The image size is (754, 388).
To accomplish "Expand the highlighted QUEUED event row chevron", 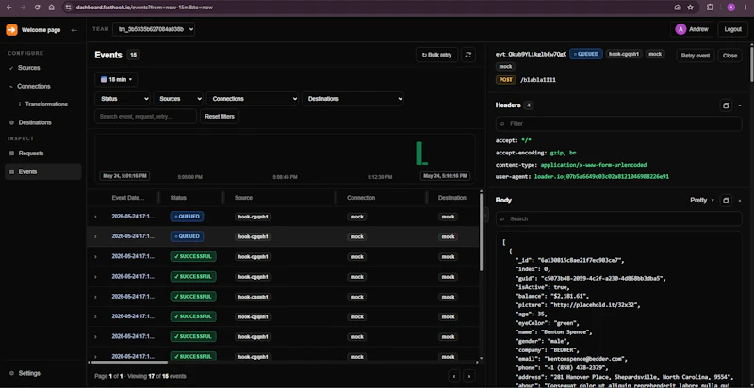I will (x=95, y=236).
